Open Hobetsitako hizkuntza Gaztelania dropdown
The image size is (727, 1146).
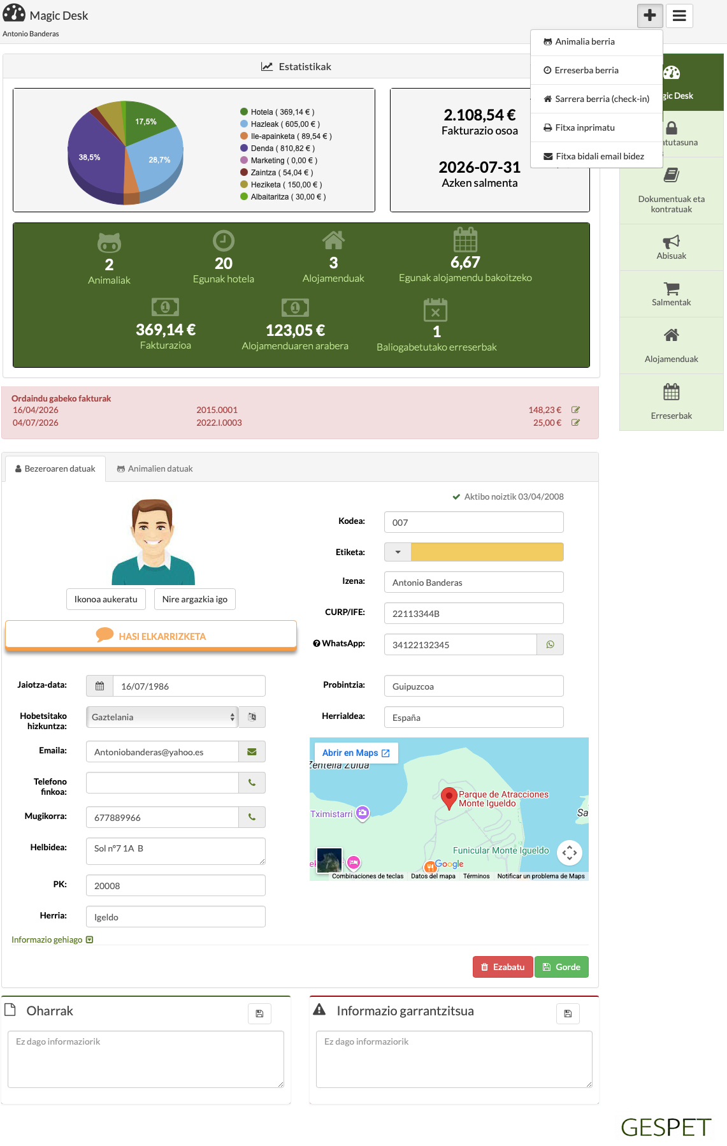tap(162, 717)
